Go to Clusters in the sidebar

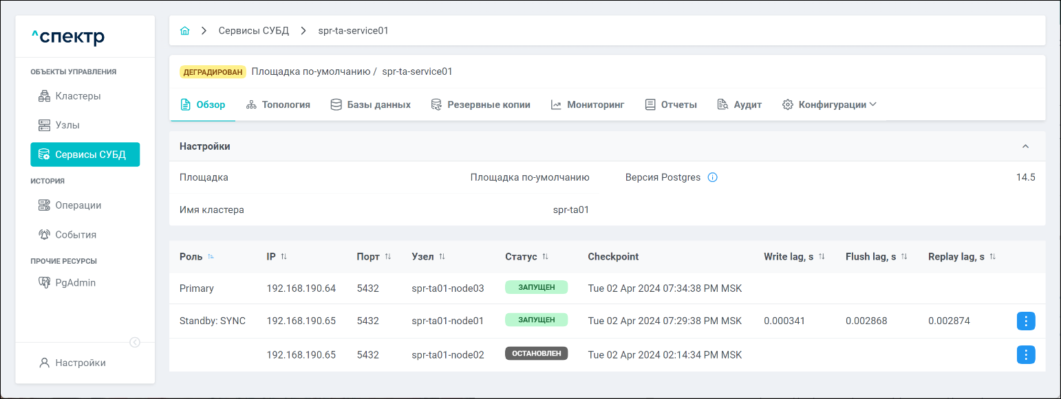tap(78, 96)
